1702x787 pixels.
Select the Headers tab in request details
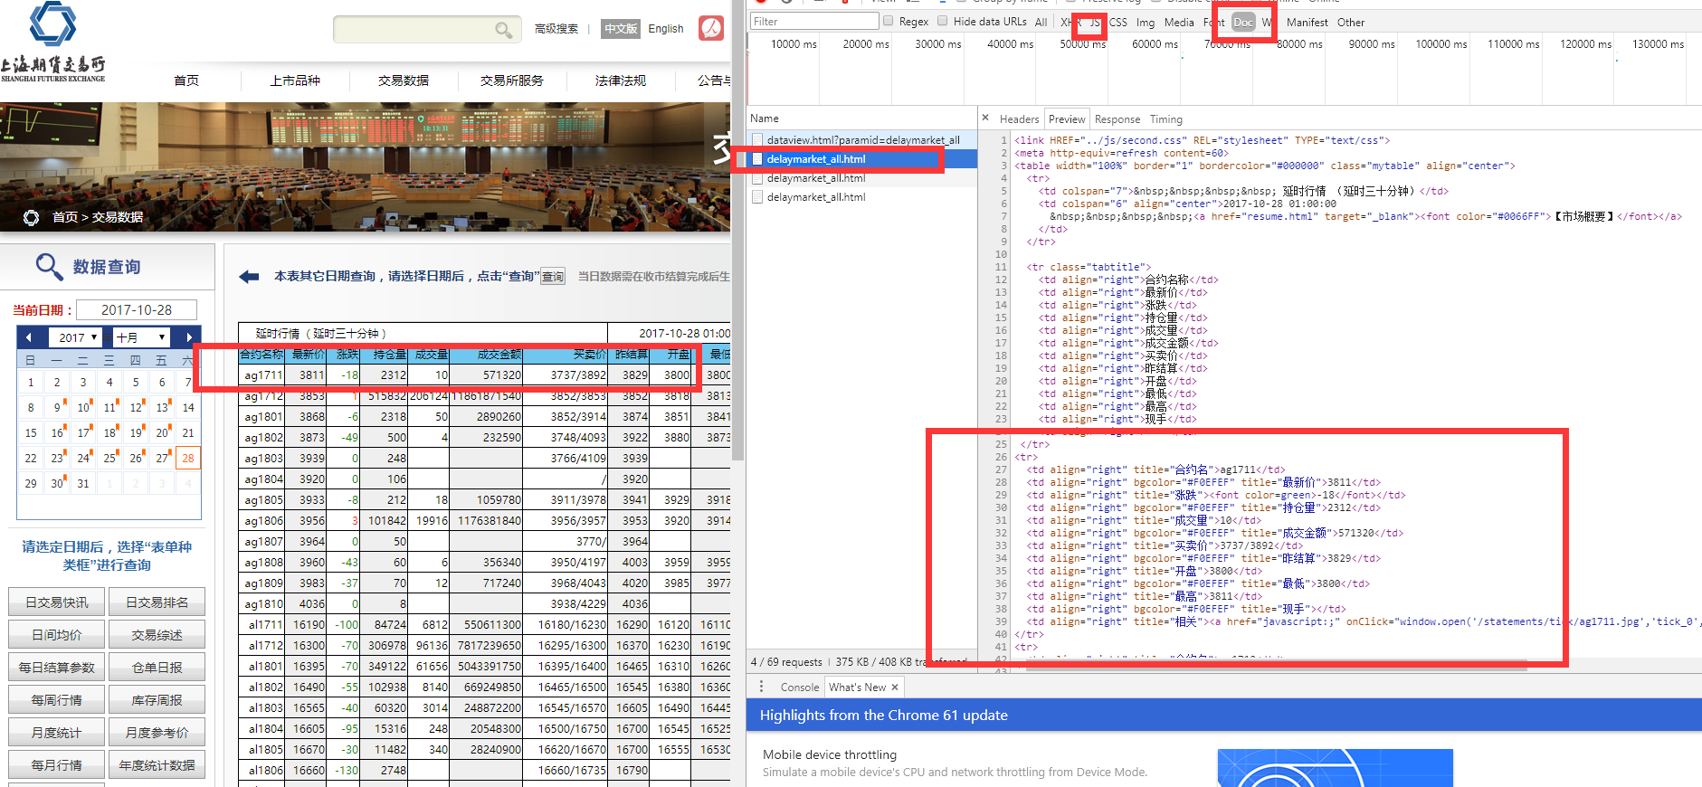[x=1019, y=119]
